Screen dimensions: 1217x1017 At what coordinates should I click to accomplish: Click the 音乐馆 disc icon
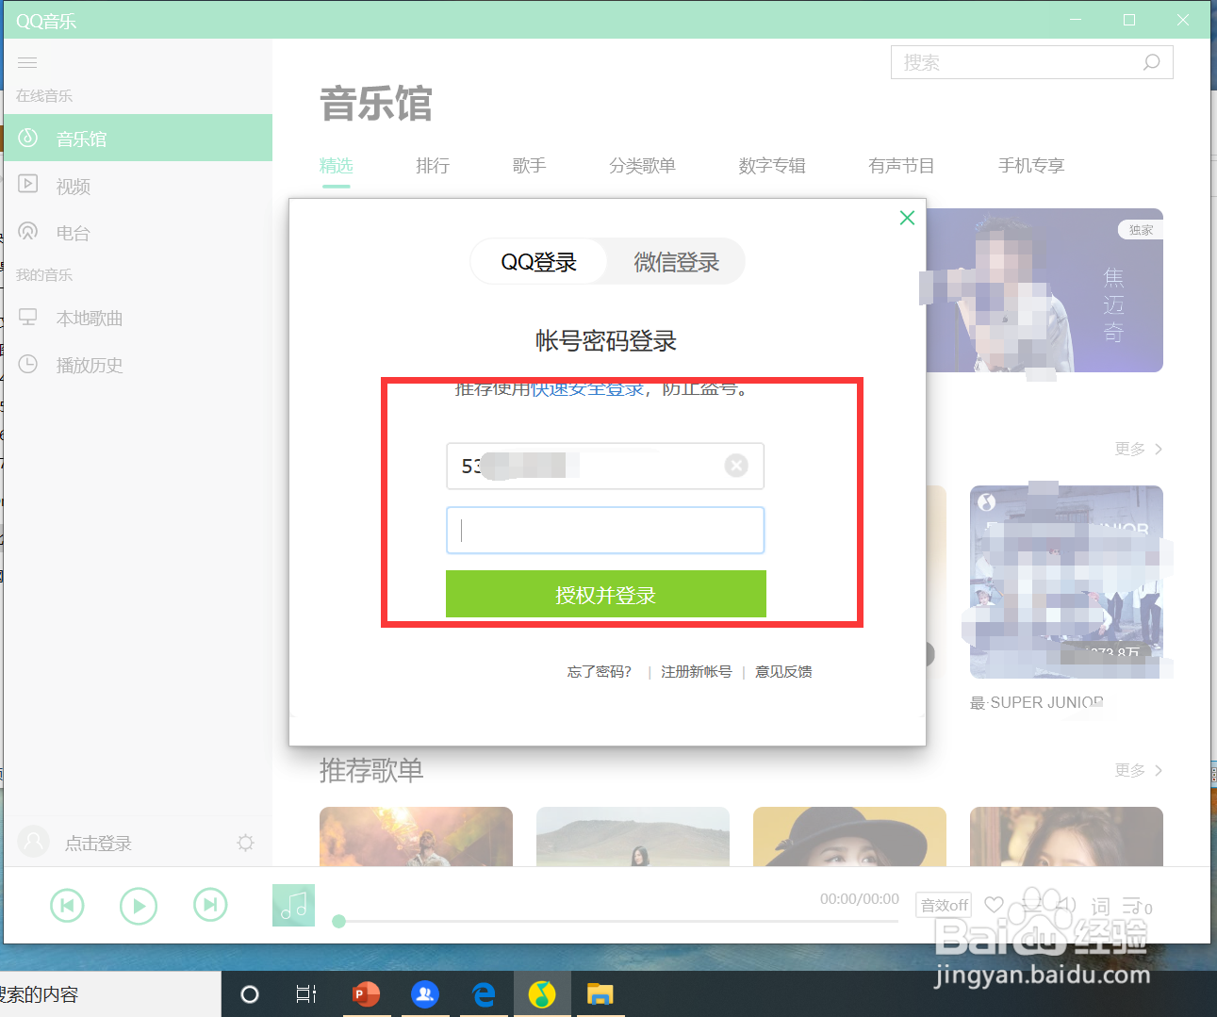(x=28, y=138)
